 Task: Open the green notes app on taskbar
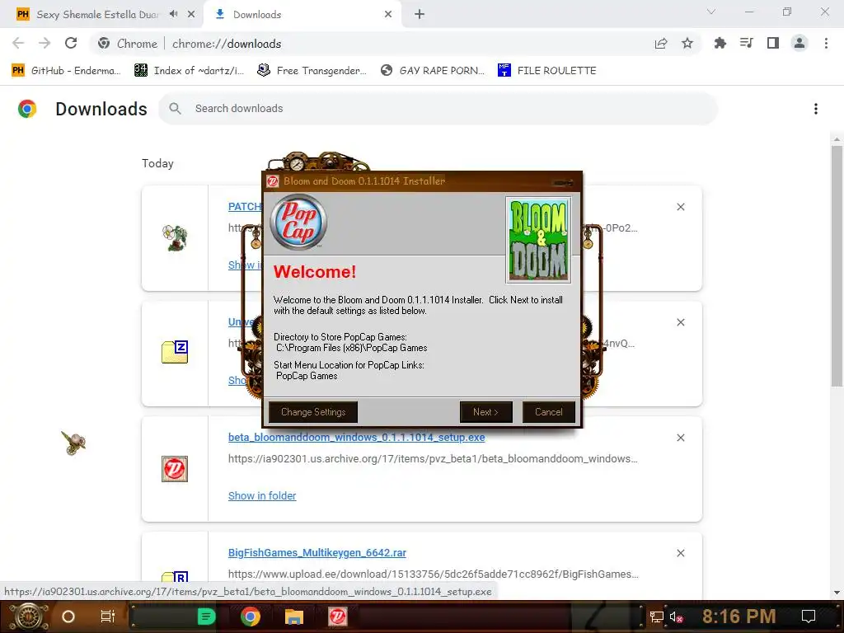[206, 617]
